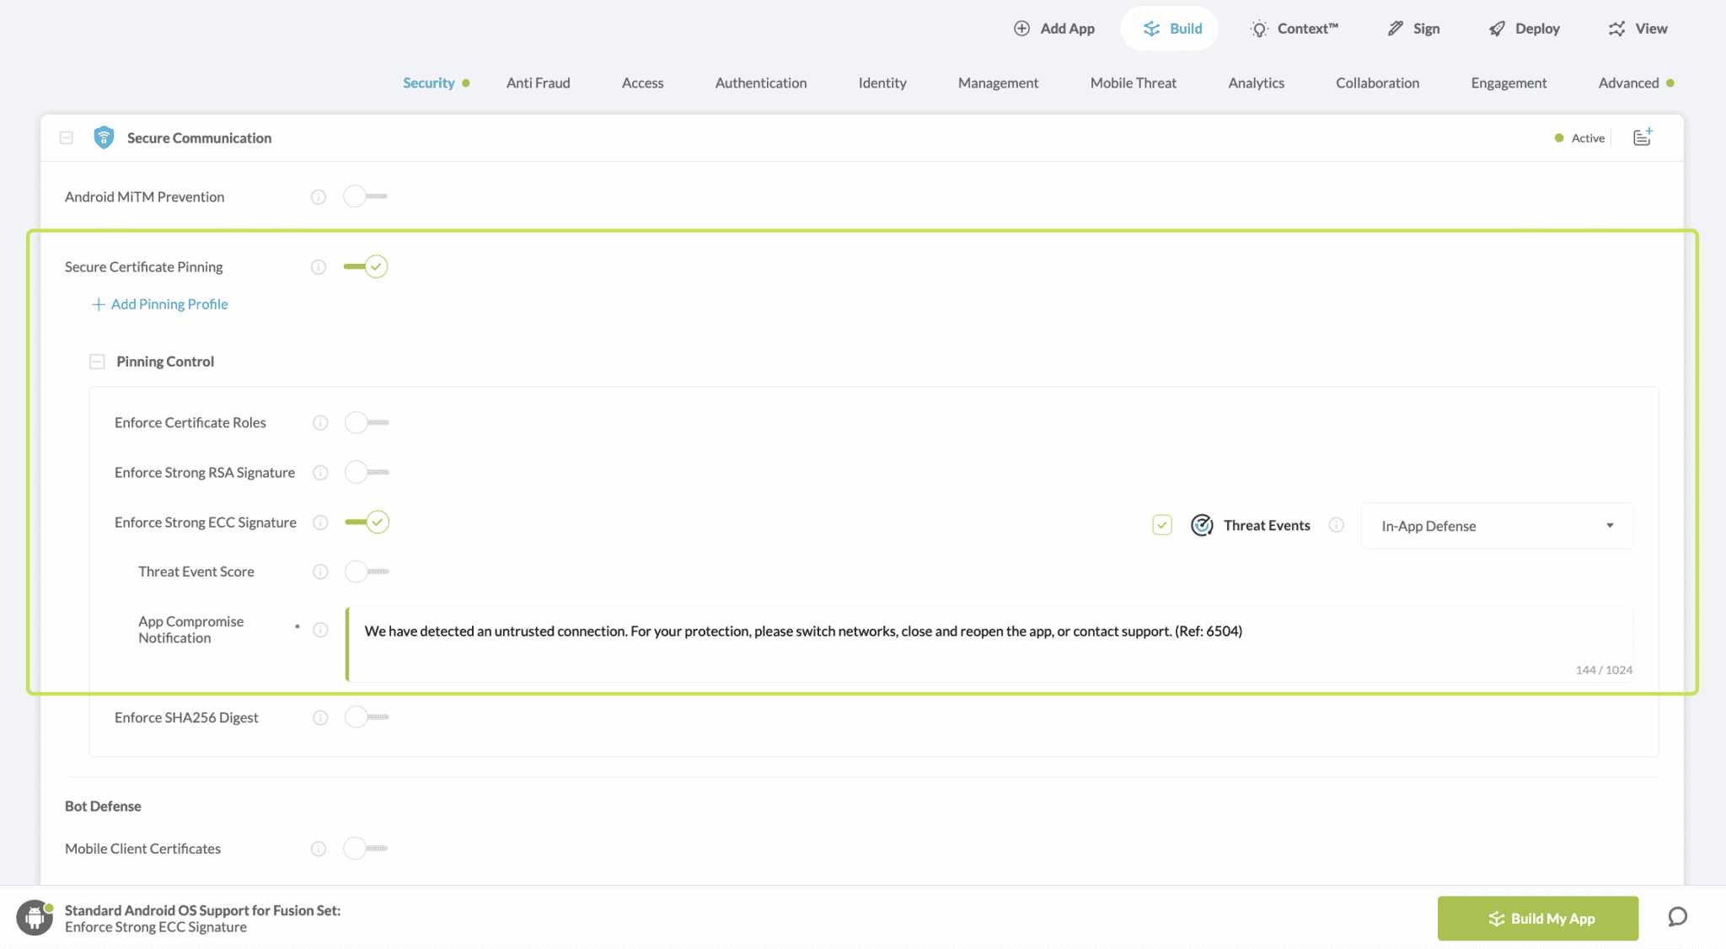Open the chat bubble icon

[1677, 917]
